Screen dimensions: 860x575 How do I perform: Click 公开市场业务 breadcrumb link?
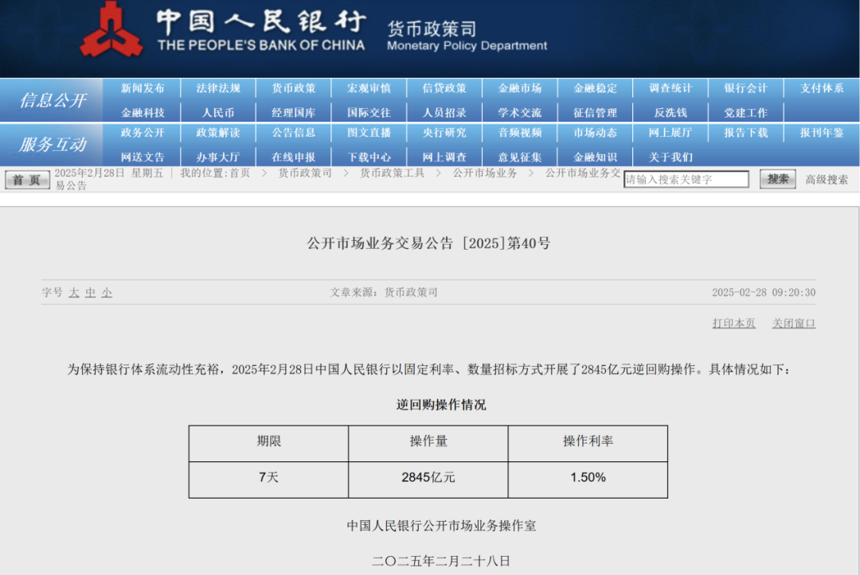pyautogui.click(x=485, y=173)
